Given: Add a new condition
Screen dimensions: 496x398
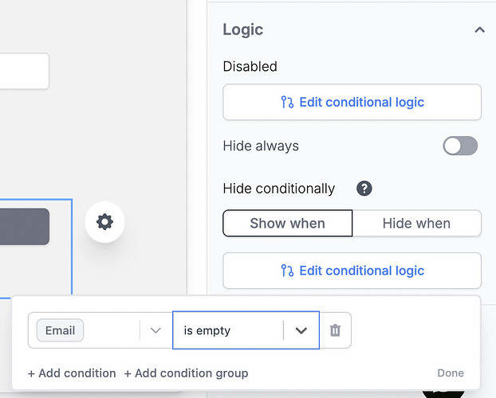Looking at the screenshot, I should [72, 373].
